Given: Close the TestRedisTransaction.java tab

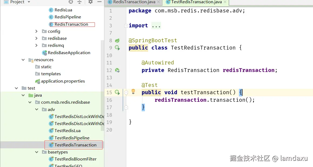Looking at the screenshot, I should [225, 2].
